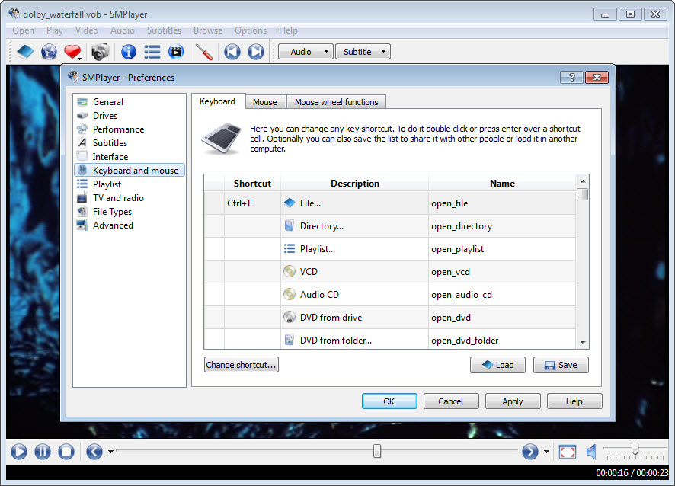
Task: Click the rewind arrow button
Action: coord(94,452)
